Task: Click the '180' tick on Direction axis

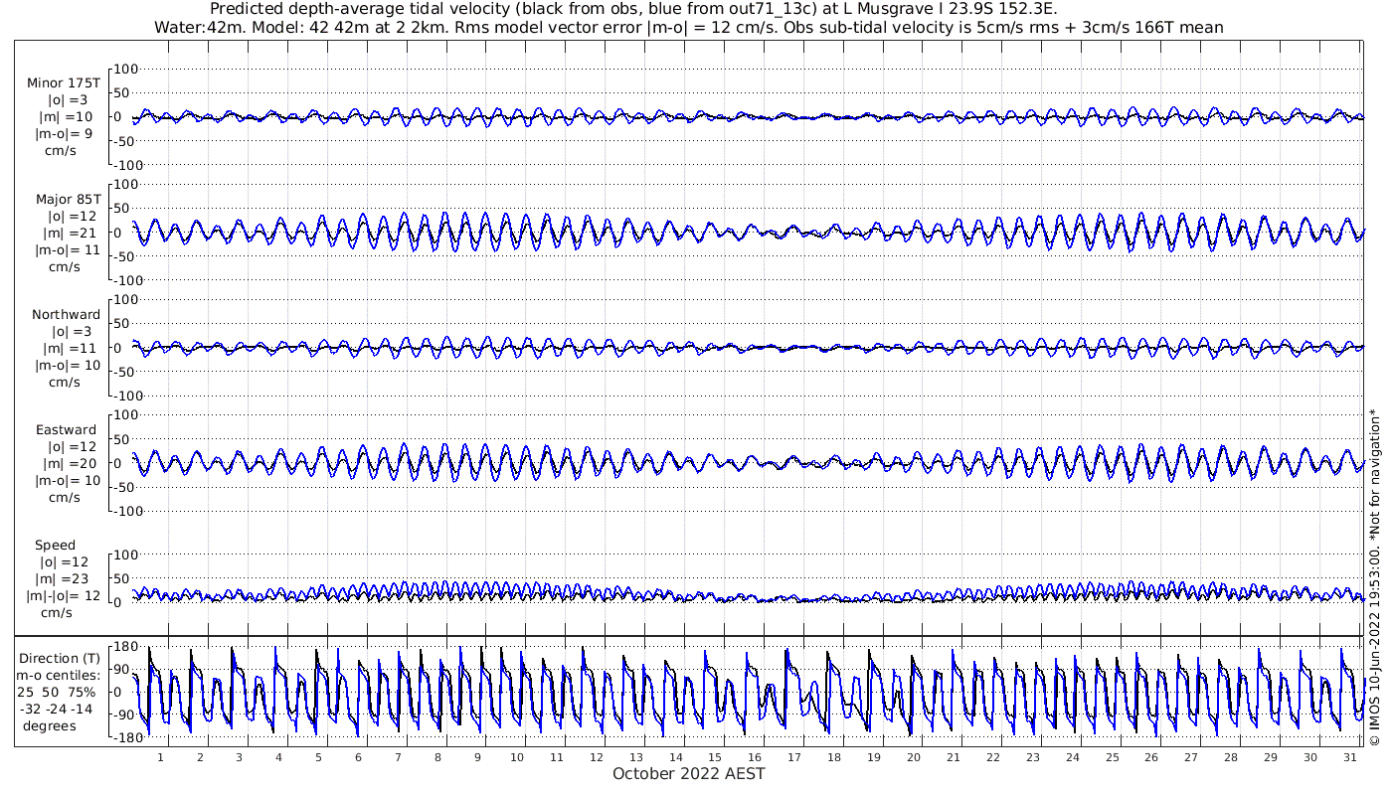Action: pyautogui.click(x=126, y=647)
